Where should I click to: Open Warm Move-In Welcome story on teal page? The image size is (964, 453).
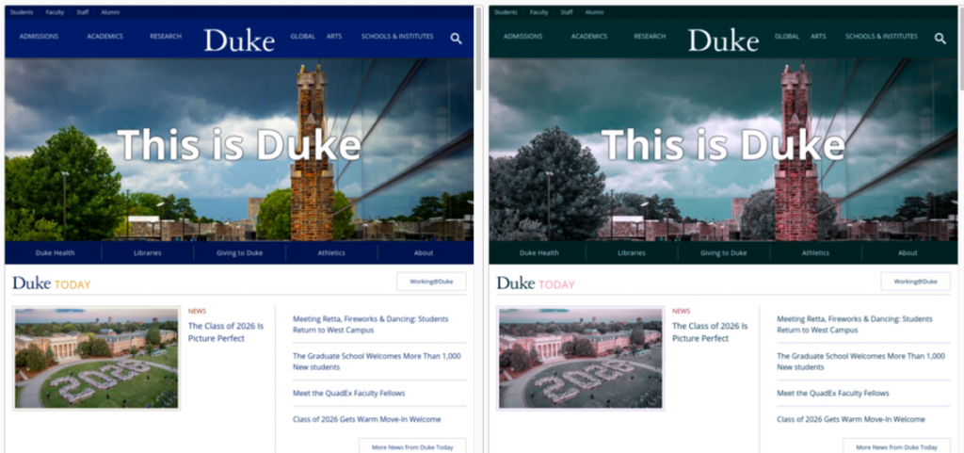pyautogui.click(x=850, y=419)
